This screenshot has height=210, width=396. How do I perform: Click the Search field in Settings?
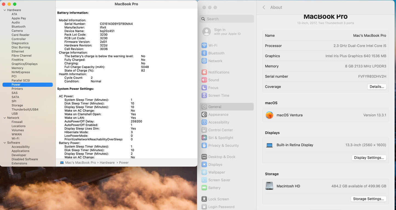tap(227, 19)
